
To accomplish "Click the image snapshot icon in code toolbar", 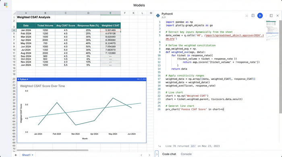I will tap(253, 16).
